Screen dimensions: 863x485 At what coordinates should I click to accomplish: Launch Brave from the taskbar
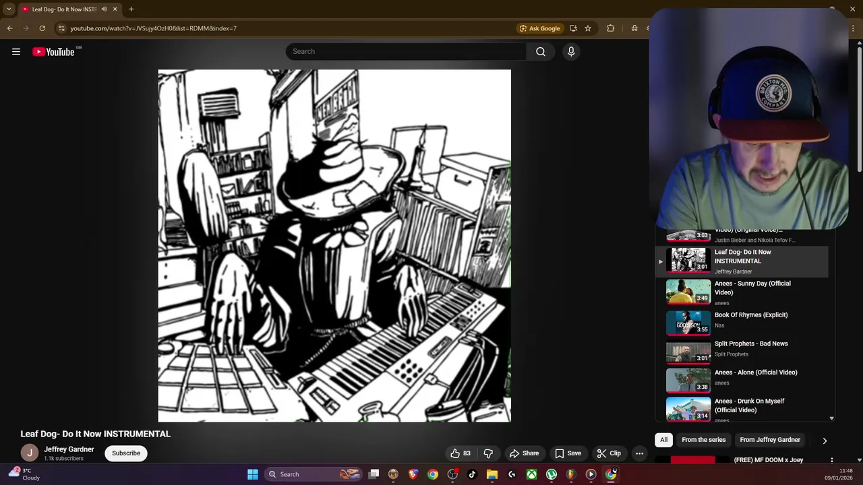(413, 474)
